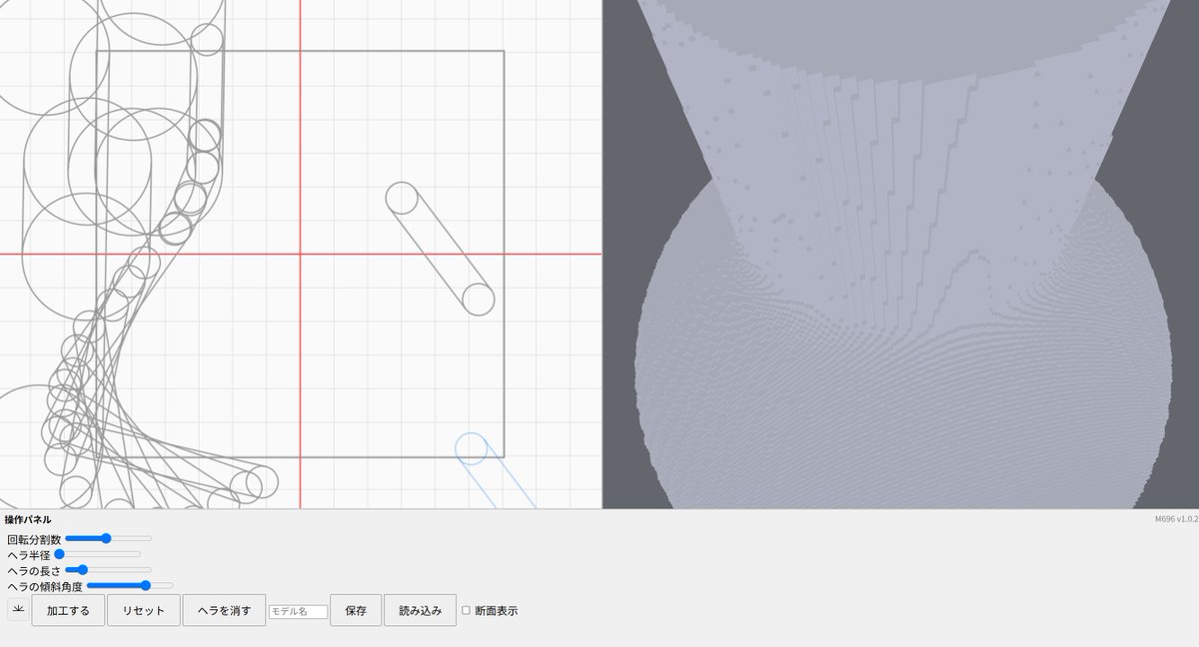Image resolution: width=1199 pixels, height=647 pixels.
Task: Click the 読み込み button
Action: coord(420,610)
